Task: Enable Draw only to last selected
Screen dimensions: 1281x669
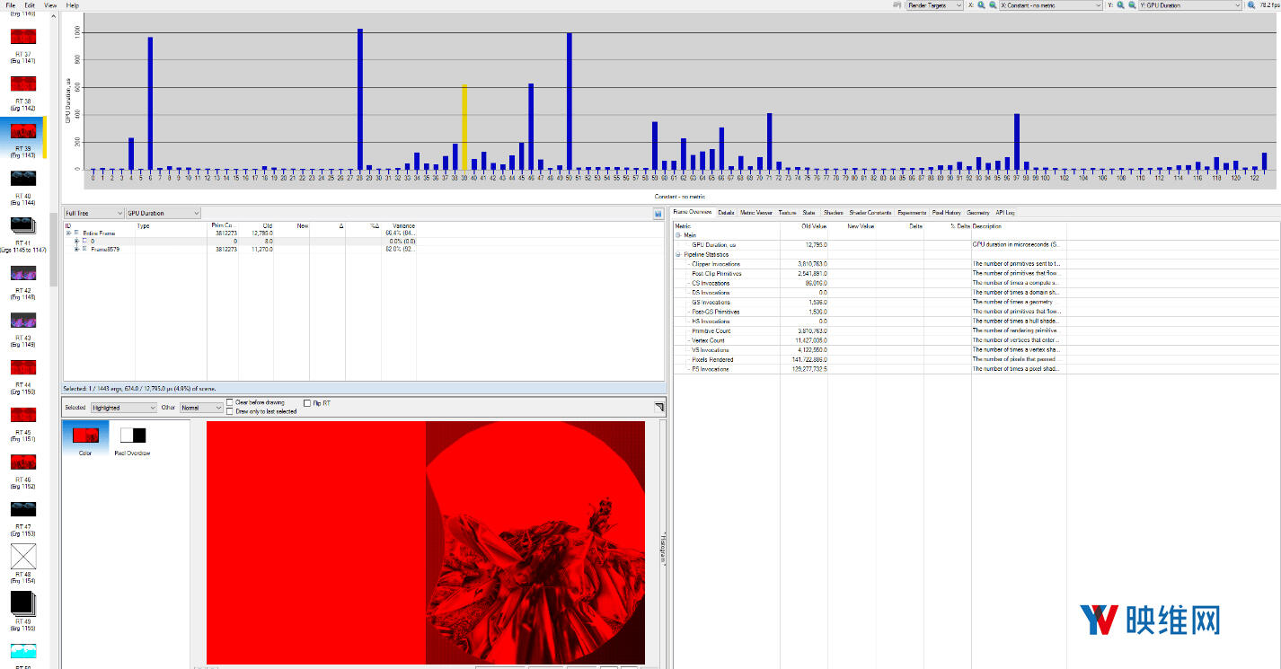Action: pyautogui.click(x=230, y=411)
